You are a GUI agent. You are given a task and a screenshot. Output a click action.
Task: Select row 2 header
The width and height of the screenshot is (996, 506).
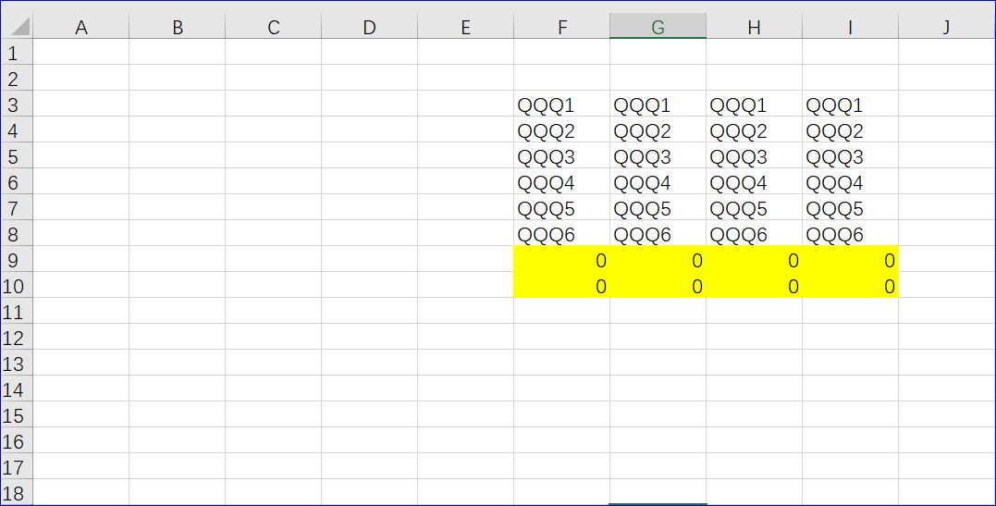coord(18,78)
